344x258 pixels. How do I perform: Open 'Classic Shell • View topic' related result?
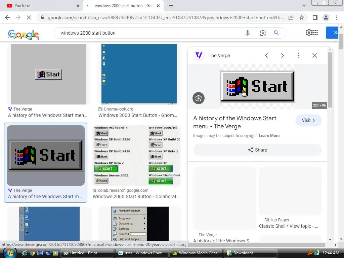(x=288, y=226)
